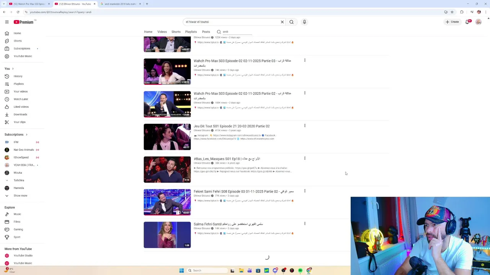Open the notifications bell
Image resolution: width=490 pixels, height=275 pixels.
pyautogui.click(x=467, y=22)
